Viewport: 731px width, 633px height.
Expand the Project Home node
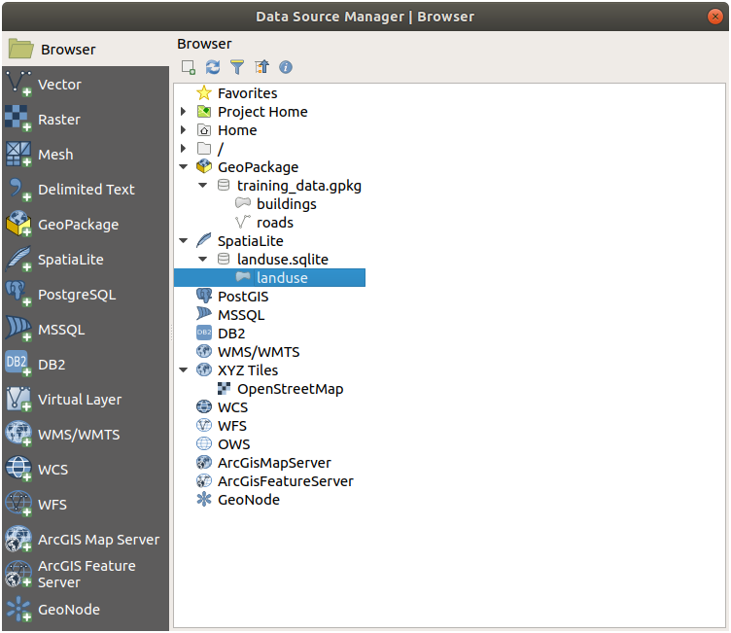point(183,112)
